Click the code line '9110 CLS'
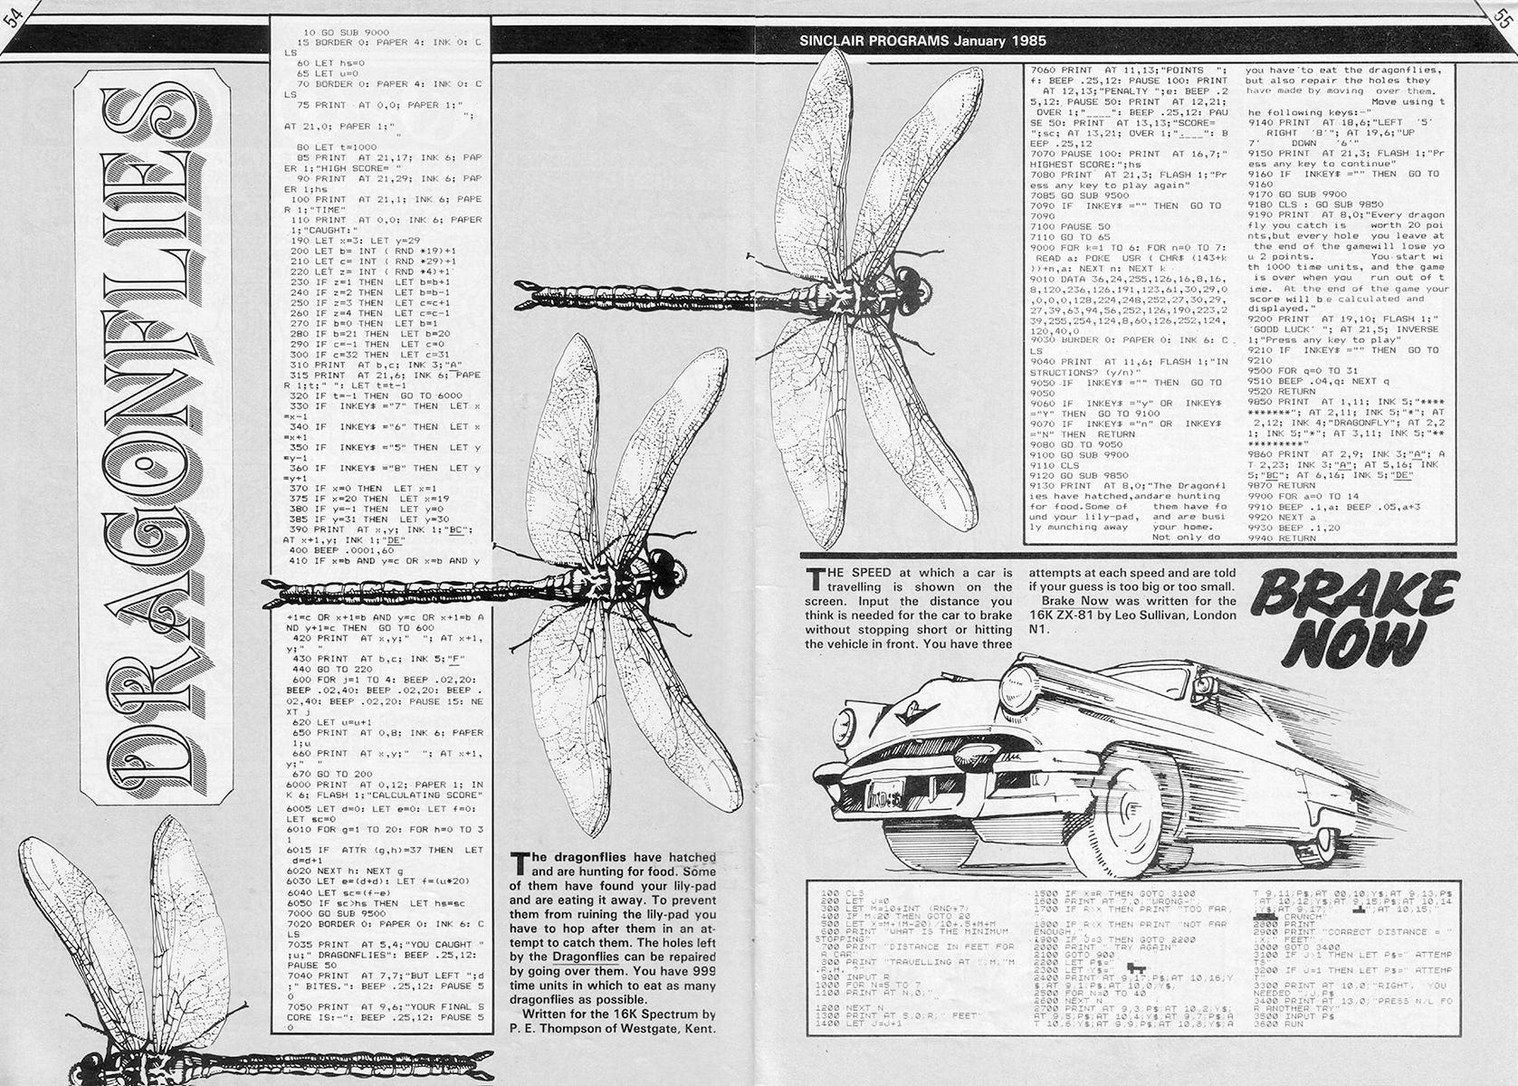Screen dimensions: 1518x1086 (1054, 466)
